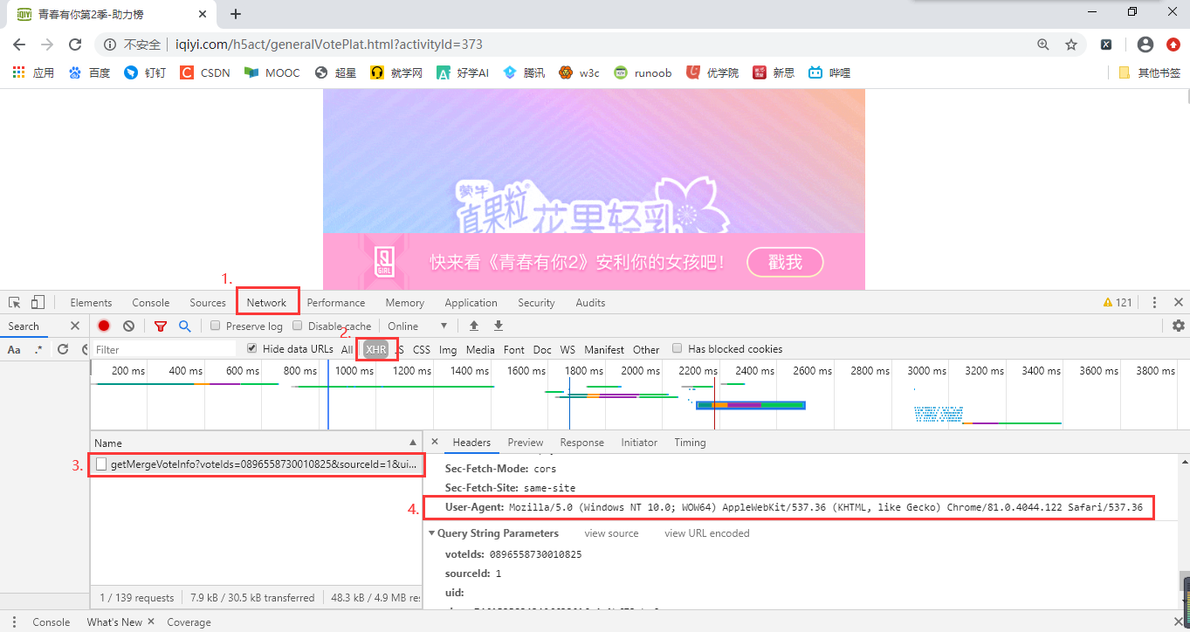
Task: Open the 应用 apps bookmark
Action: 33,72
